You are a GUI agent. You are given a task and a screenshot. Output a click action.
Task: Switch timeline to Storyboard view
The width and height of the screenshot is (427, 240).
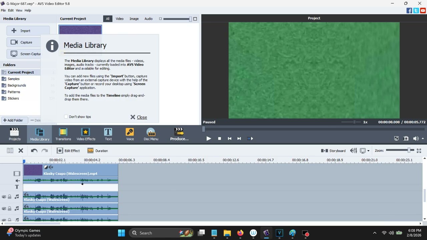[x=333, y=151]
